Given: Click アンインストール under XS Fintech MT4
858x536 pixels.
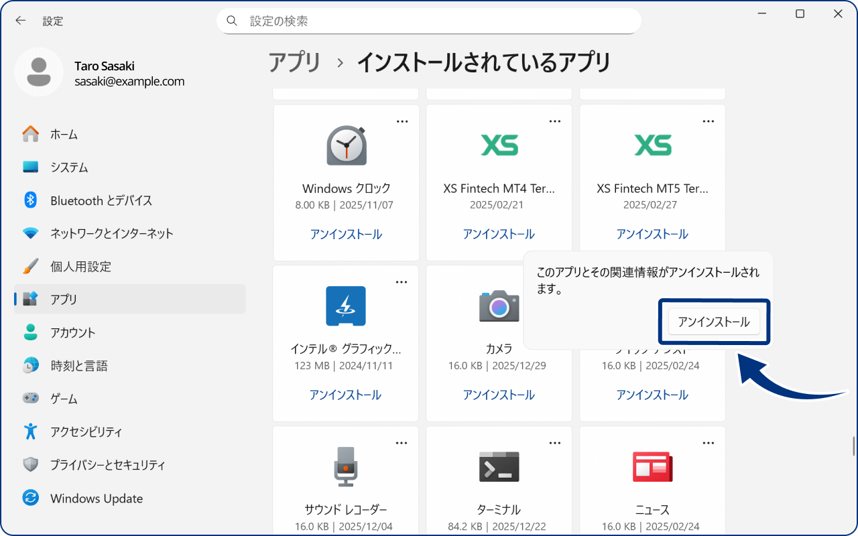Looking at the screenshot, I should pyautogui.click(x=499, y=234).
